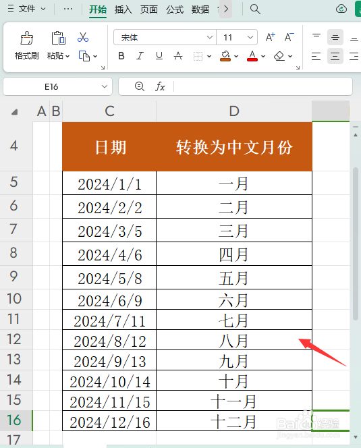Switch to the 公式 tab

[x=175, y=9]
